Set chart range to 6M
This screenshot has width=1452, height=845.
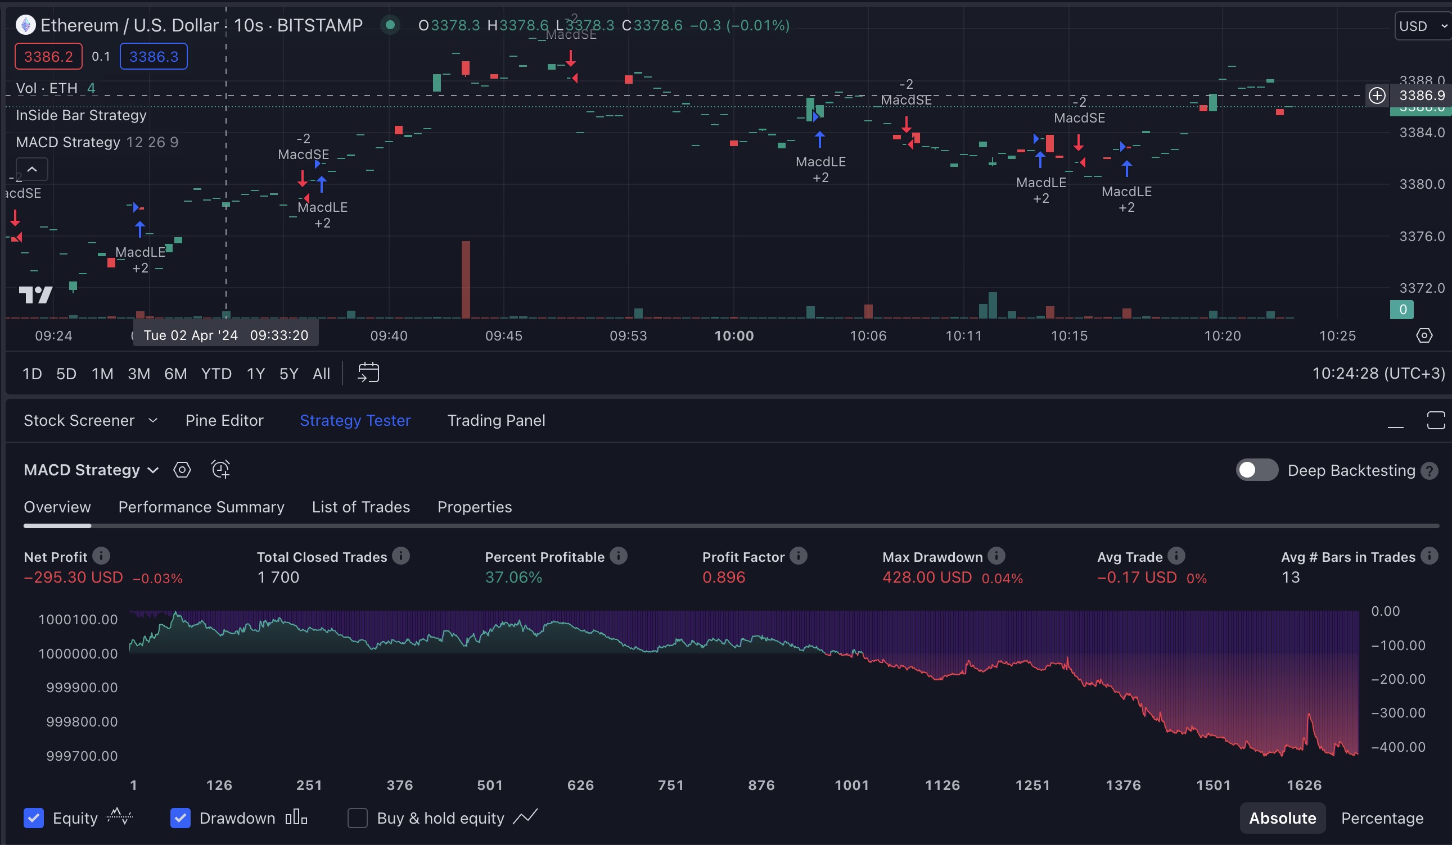[176, 374]
